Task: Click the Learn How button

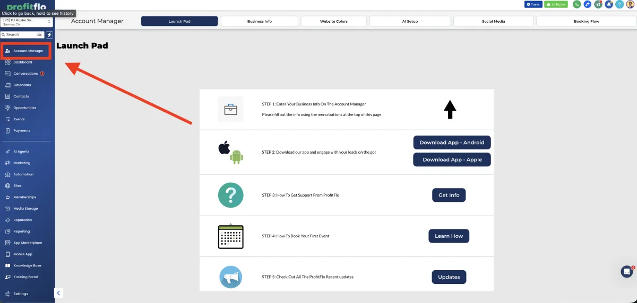Action: coord(449,236)
